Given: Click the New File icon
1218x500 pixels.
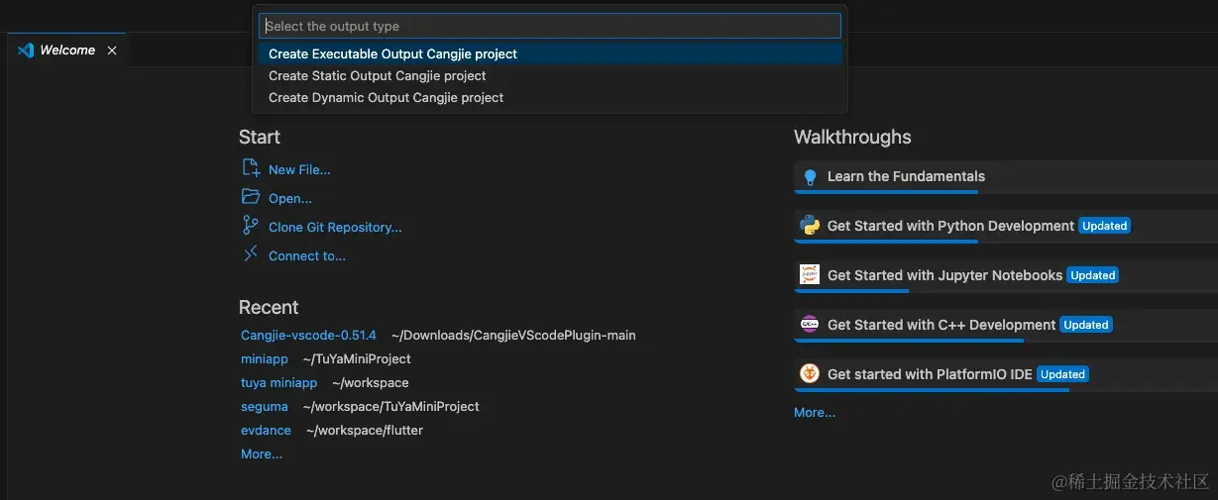Looking at the screenshot, I should [251, 168].
